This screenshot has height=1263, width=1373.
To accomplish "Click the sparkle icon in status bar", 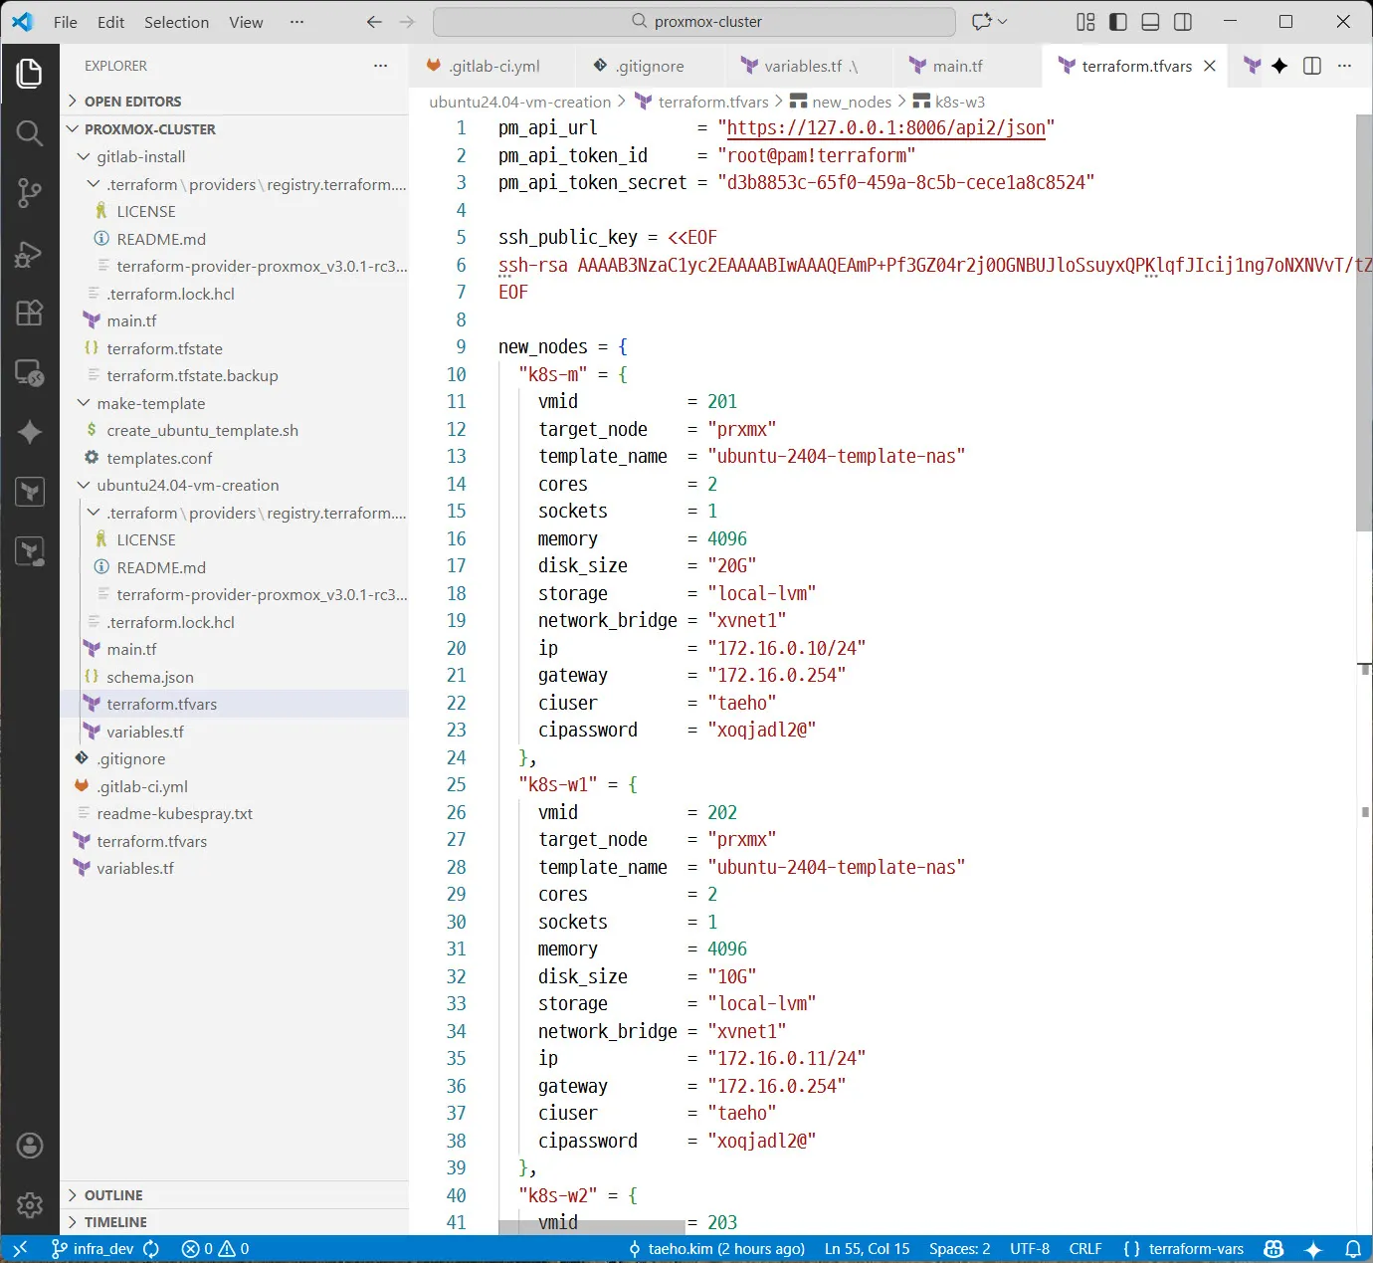I will 1313,1248.
